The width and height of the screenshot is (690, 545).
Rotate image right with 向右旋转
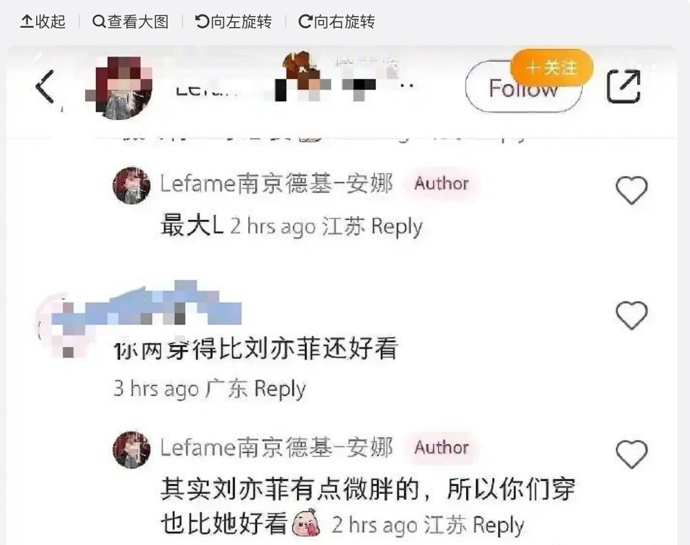pyautogui.click(x=337, y=21)
